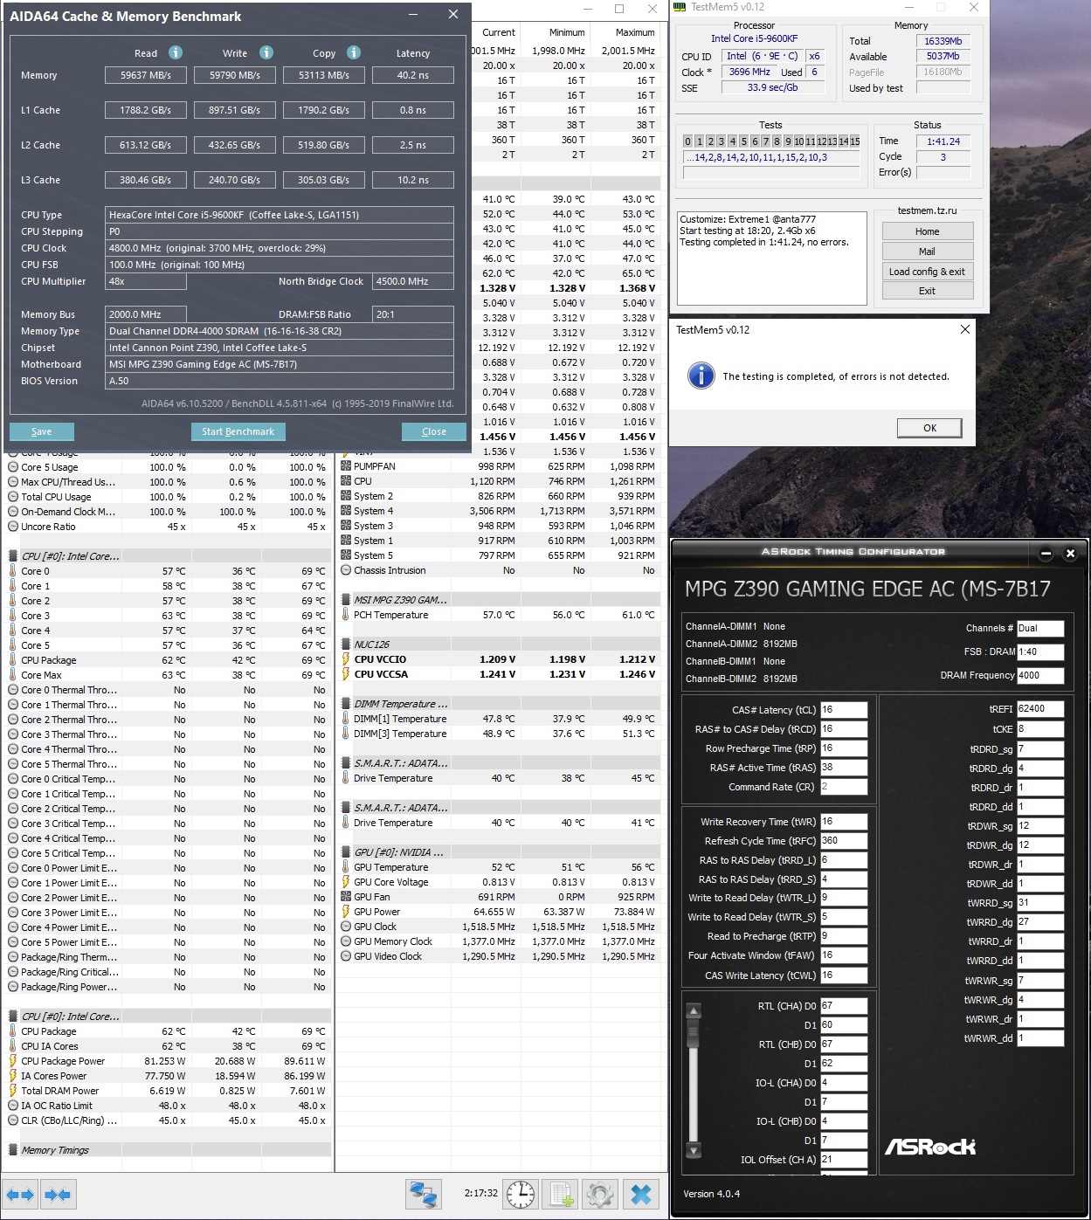Click the collapse columns arrows icon in HWiNFO

[x=58, y=1194]
